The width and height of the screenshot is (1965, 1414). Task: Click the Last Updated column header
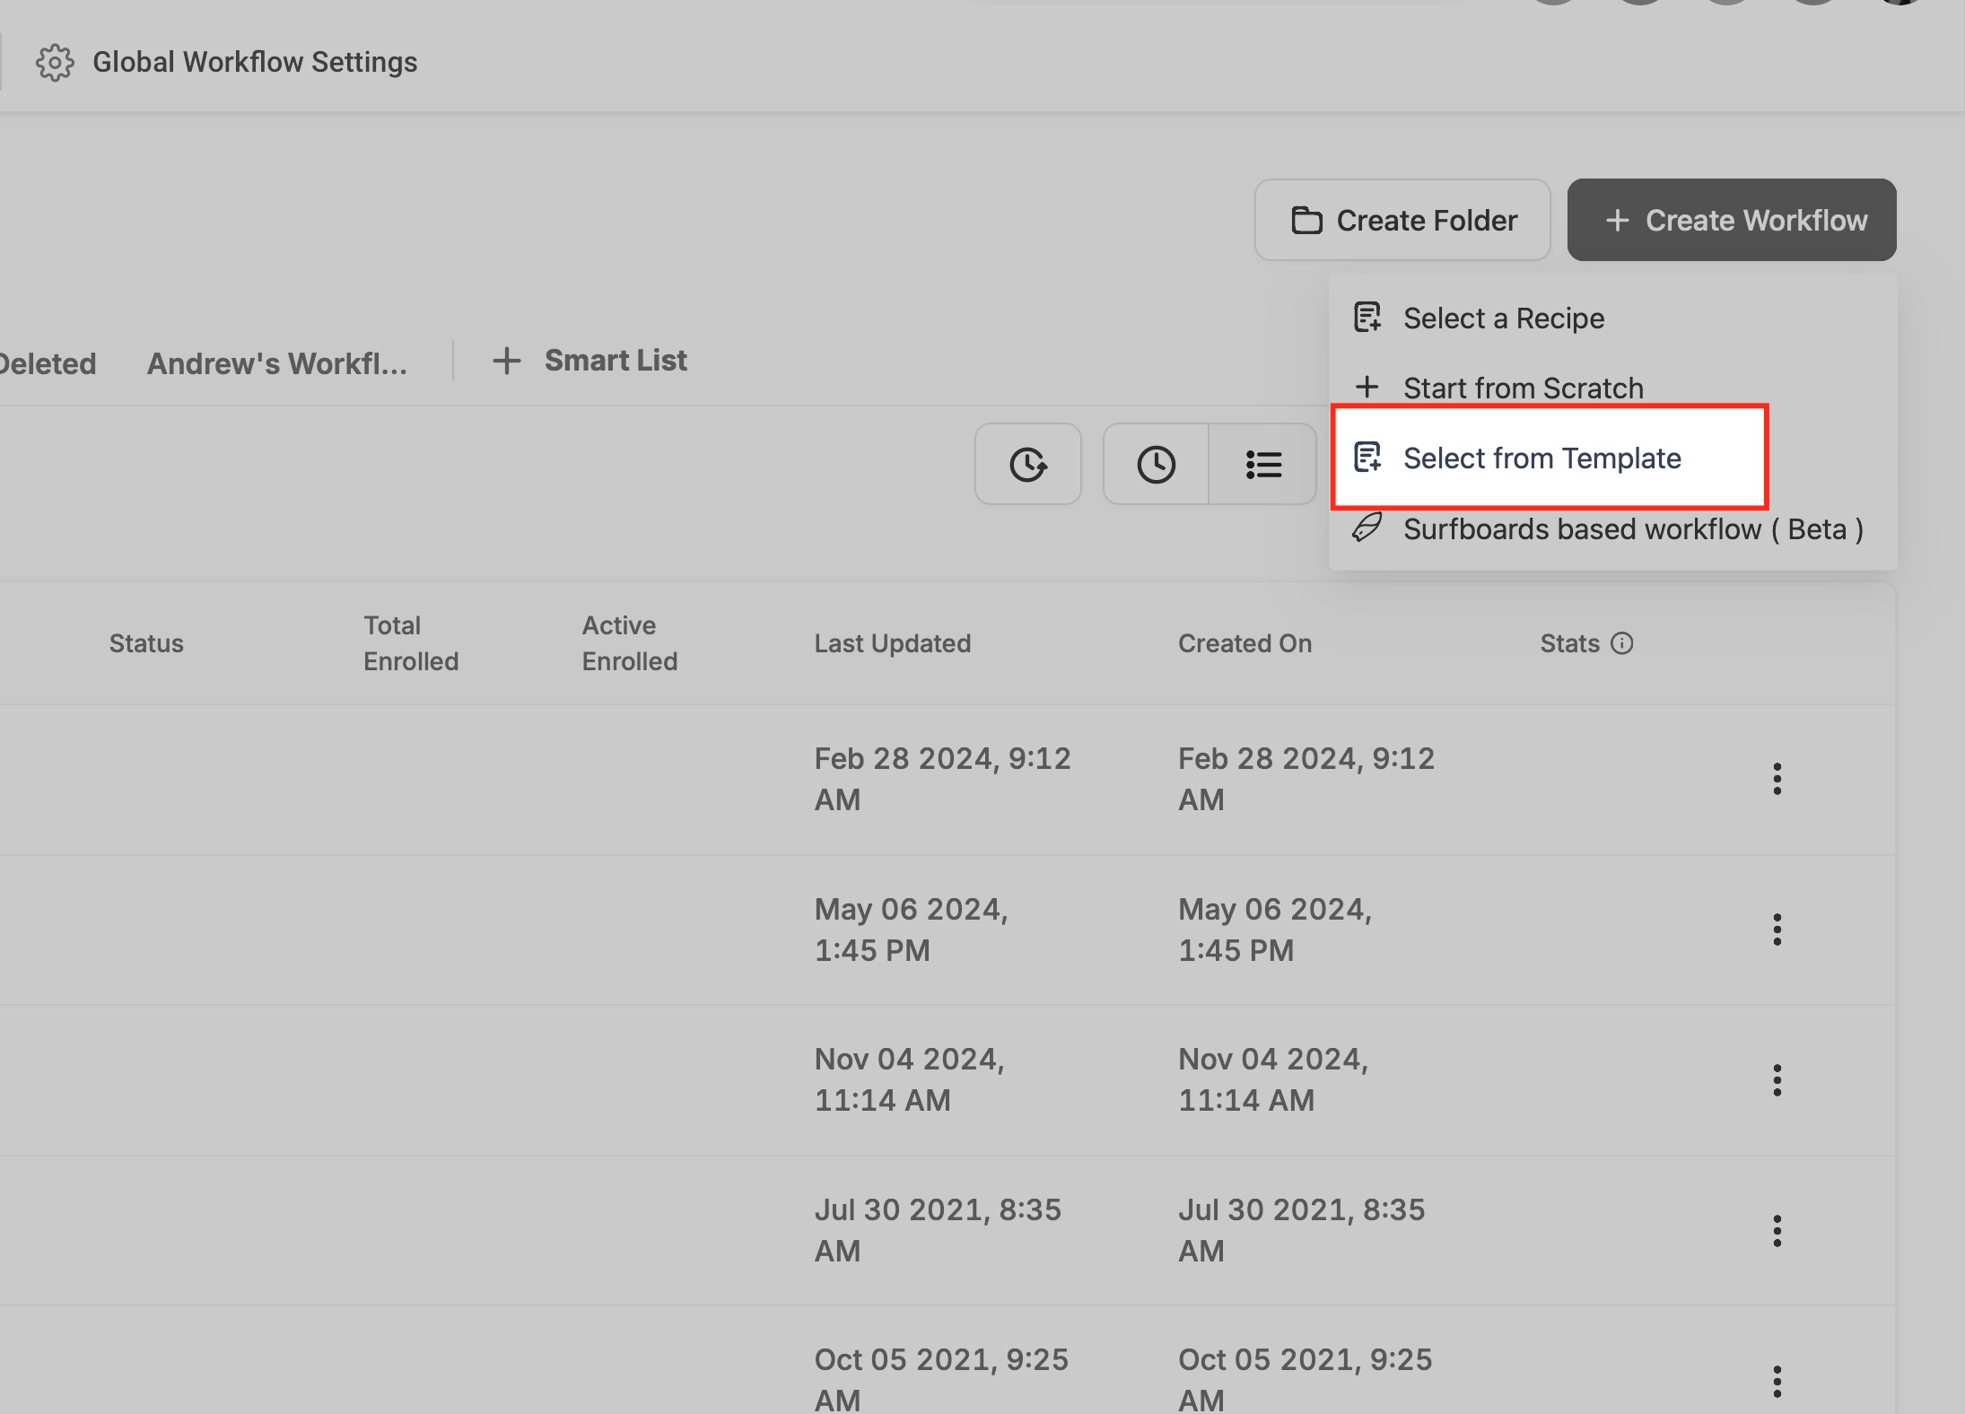pos(892,643)
